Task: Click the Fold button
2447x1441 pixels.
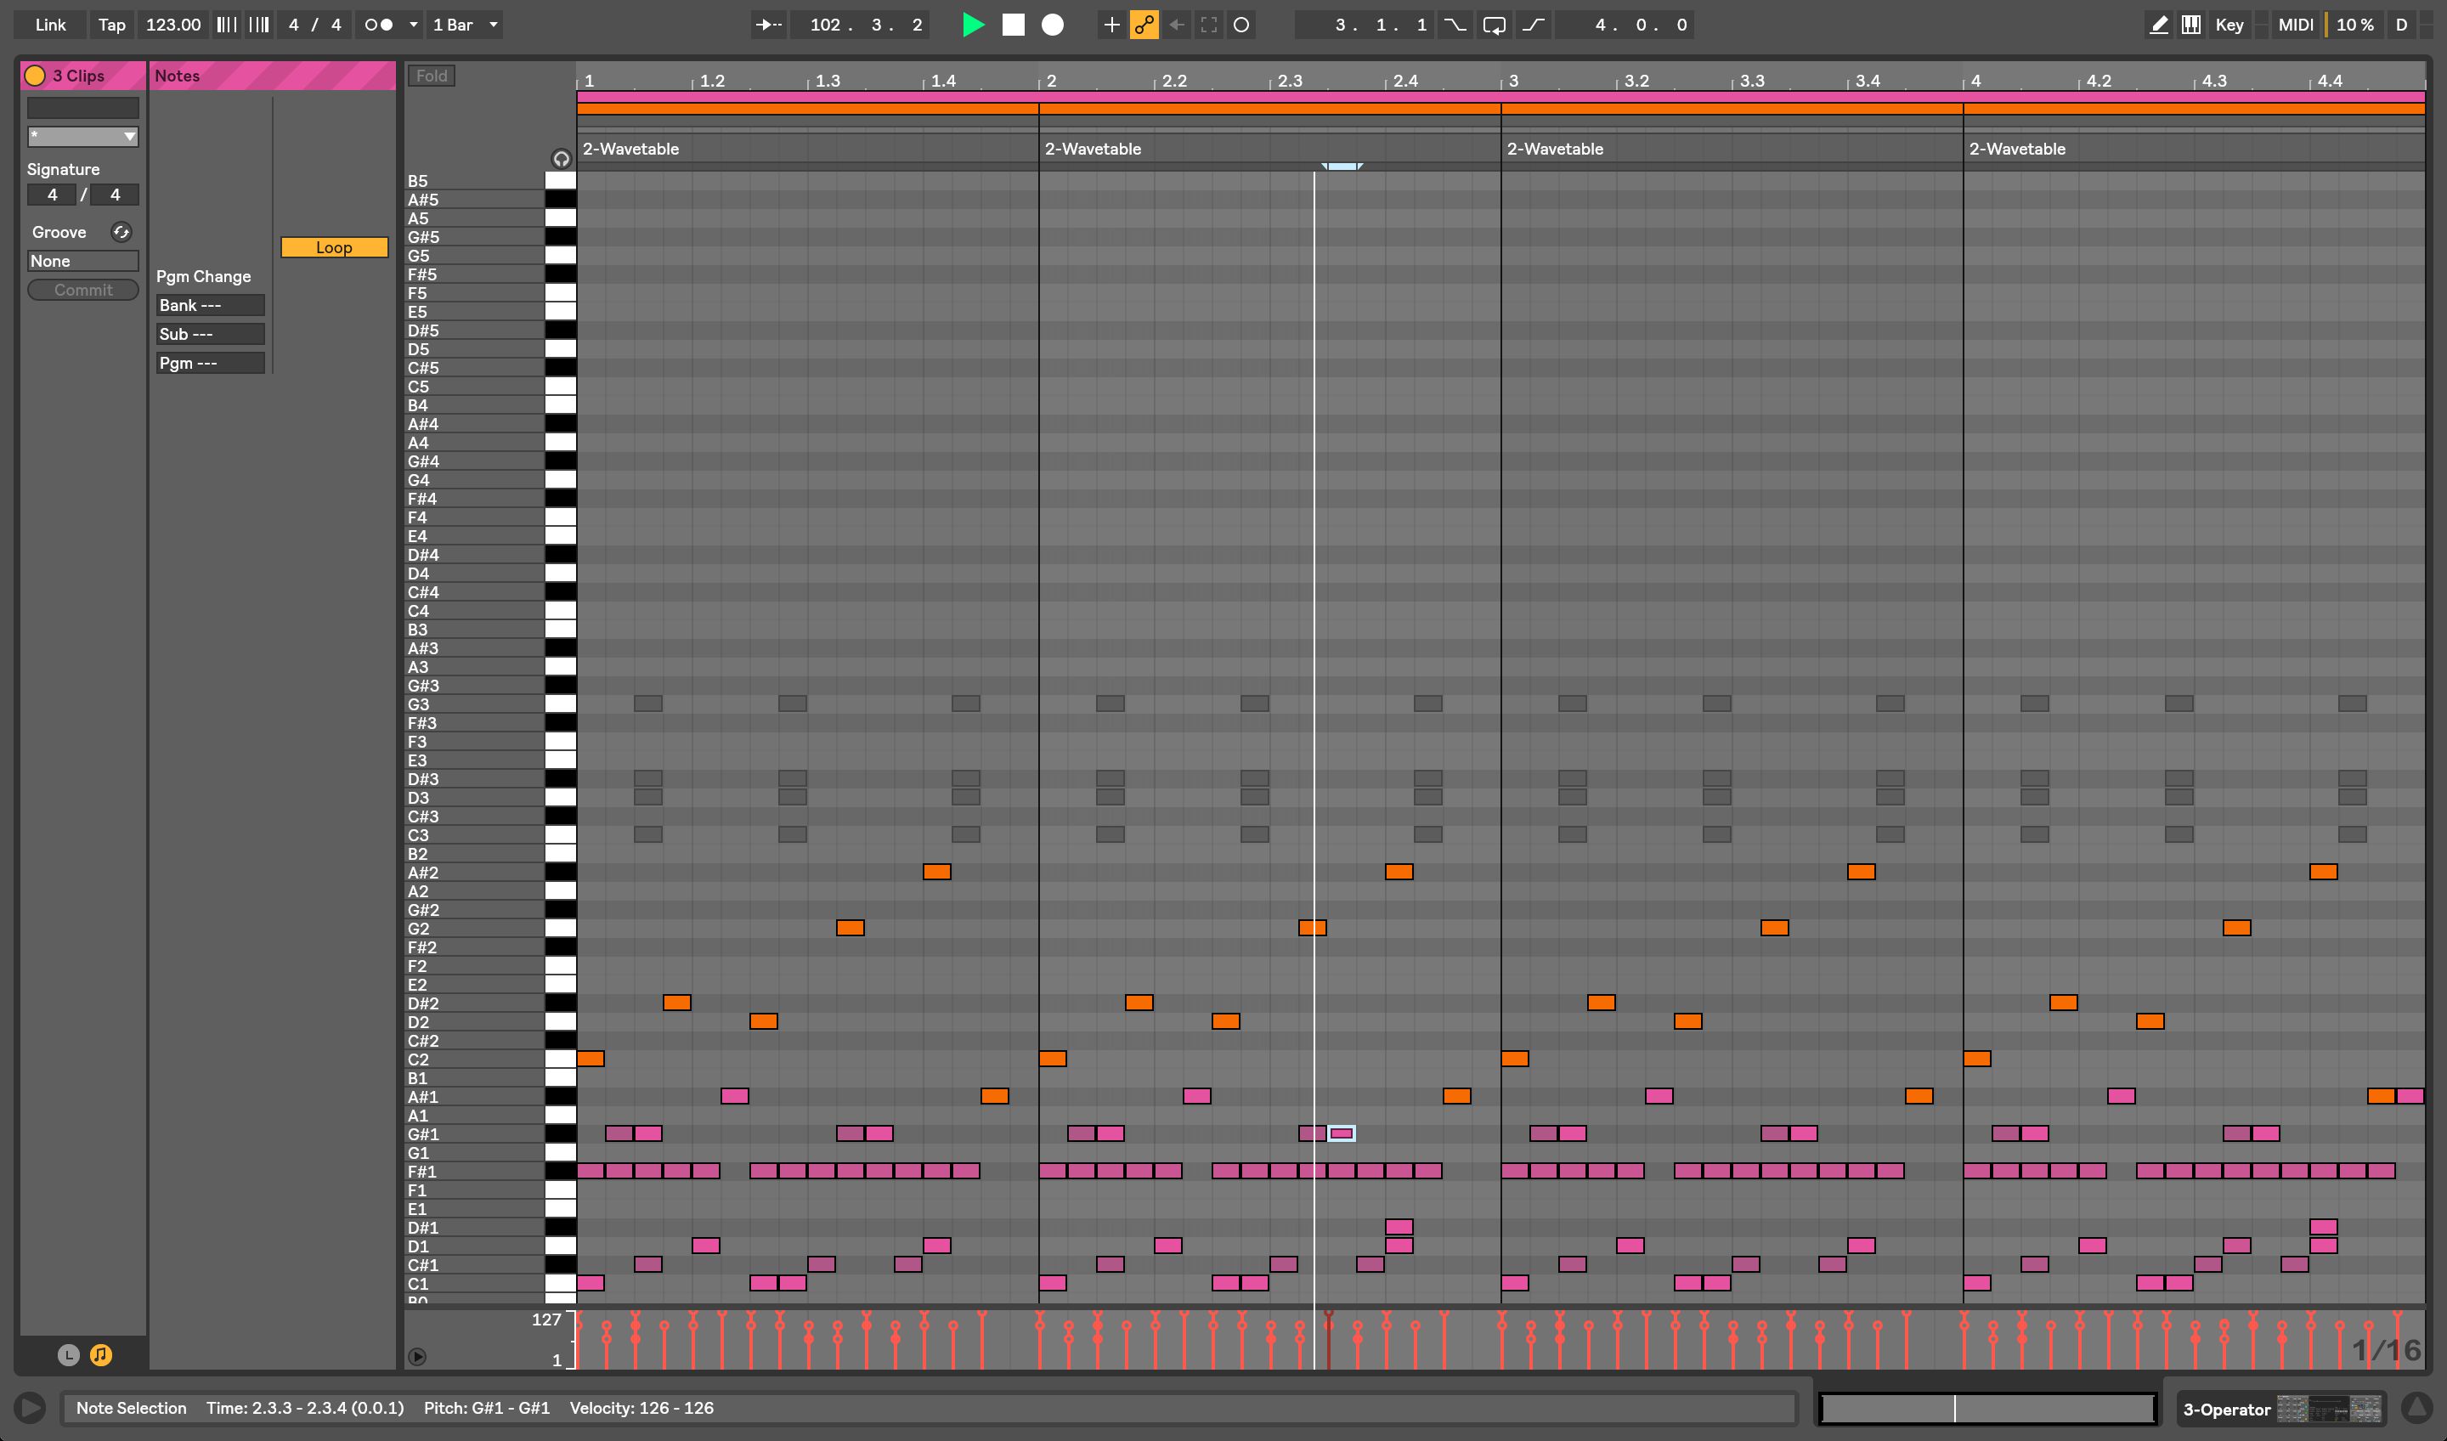Action: [432, 76]
